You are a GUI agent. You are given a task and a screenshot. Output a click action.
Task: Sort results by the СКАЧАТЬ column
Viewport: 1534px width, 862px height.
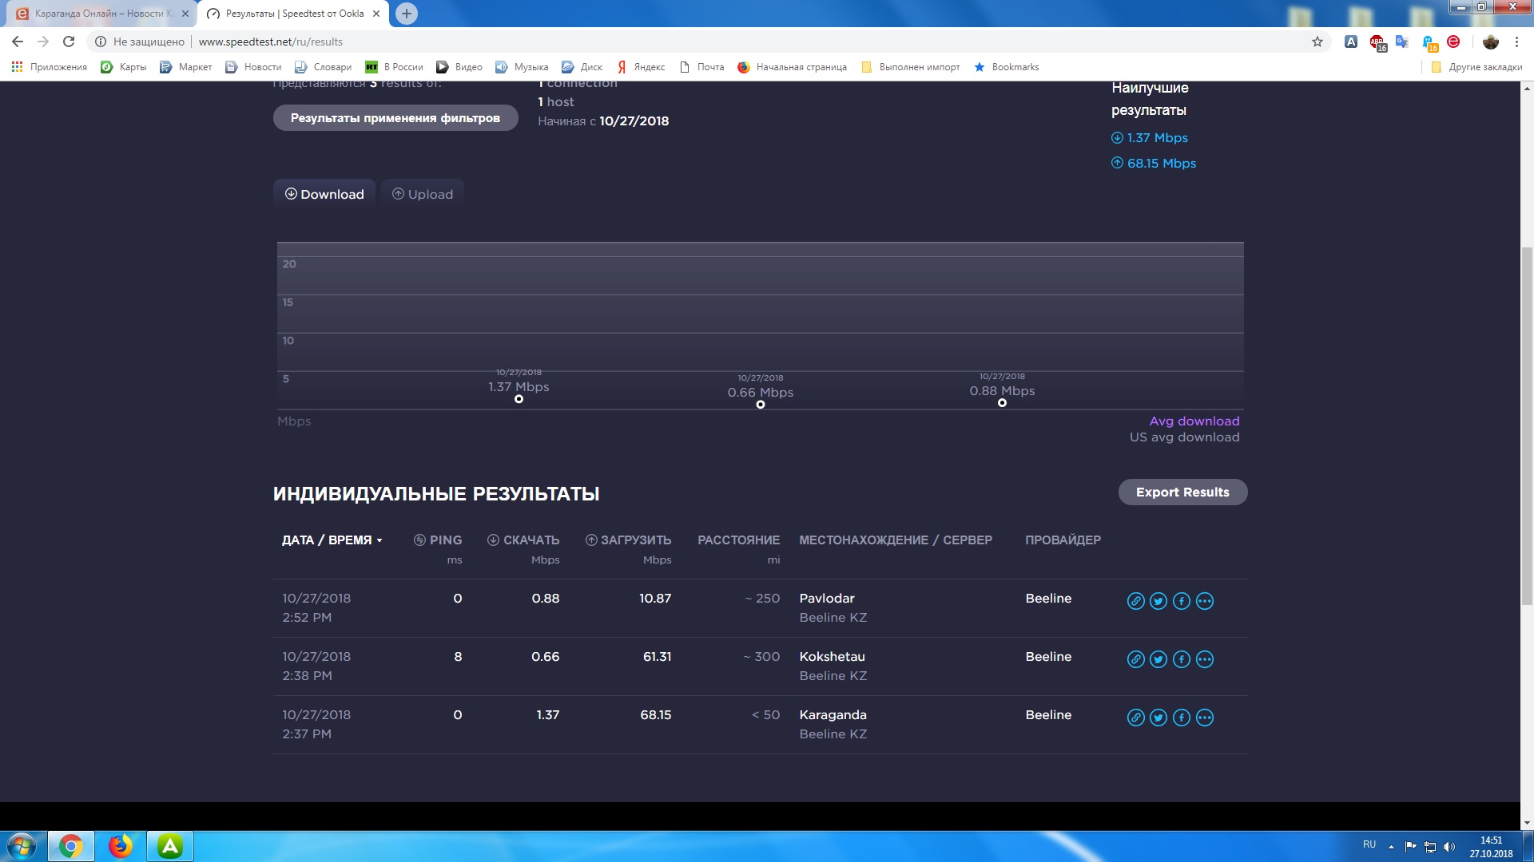pyautogui.click(x=523, y=540)
